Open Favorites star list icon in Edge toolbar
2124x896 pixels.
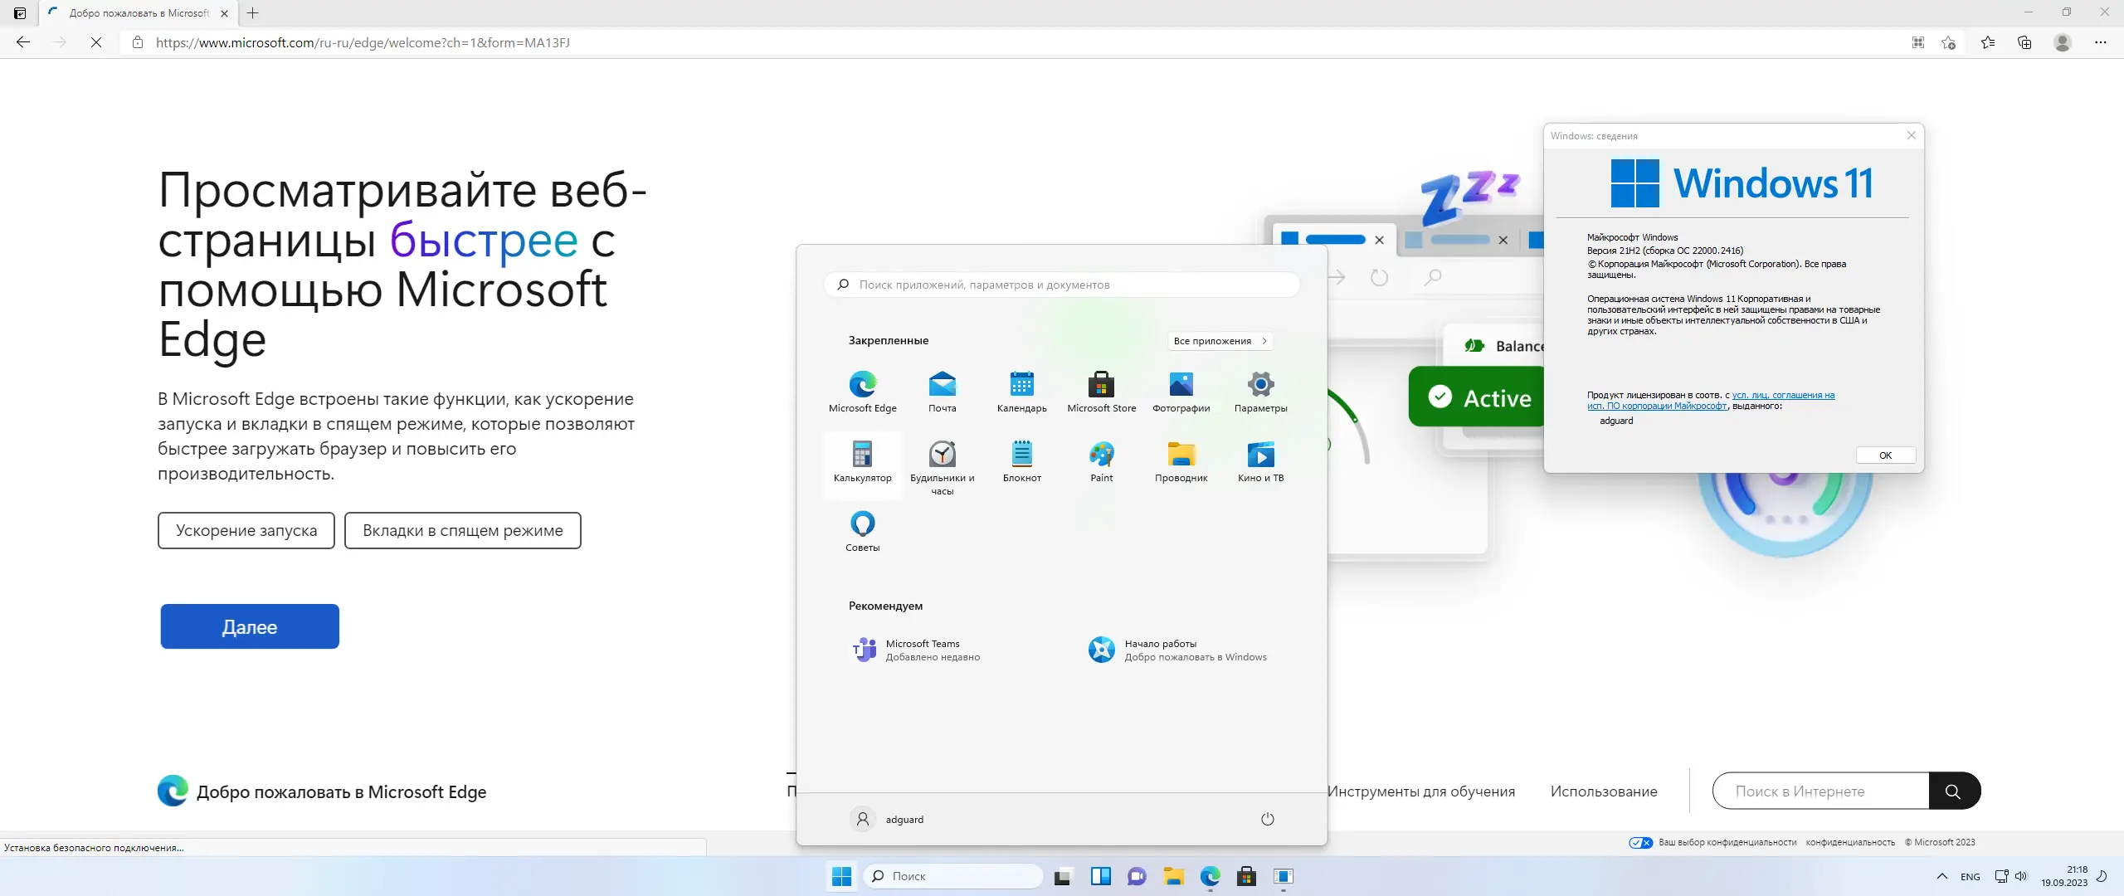(1988, 42)
